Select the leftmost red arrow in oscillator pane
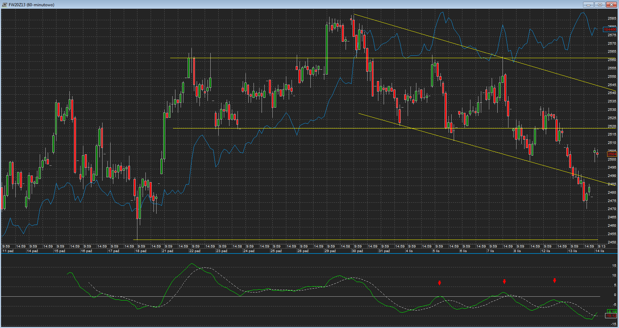 (439, 283)
